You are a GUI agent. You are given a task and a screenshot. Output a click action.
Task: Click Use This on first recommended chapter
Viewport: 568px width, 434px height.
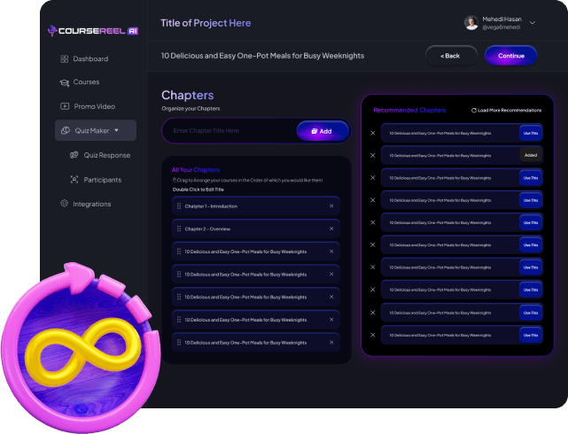[x=531, y=133]
